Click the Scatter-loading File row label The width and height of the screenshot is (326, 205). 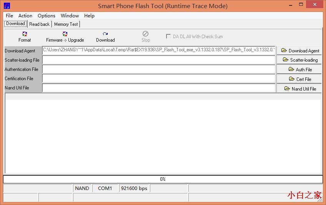pyautogui.click(x=22, y=60)
